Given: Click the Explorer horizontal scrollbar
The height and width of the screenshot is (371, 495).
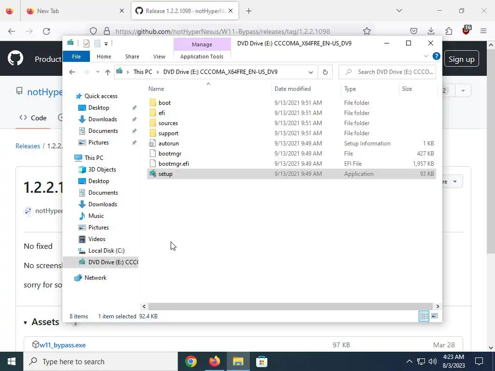Looking at the screenshot, I should pos(290,306).
